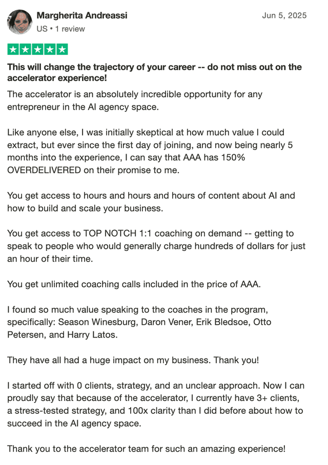328x465 pixels.
Task: Click the second green rating star
Action: click(25, 50)
